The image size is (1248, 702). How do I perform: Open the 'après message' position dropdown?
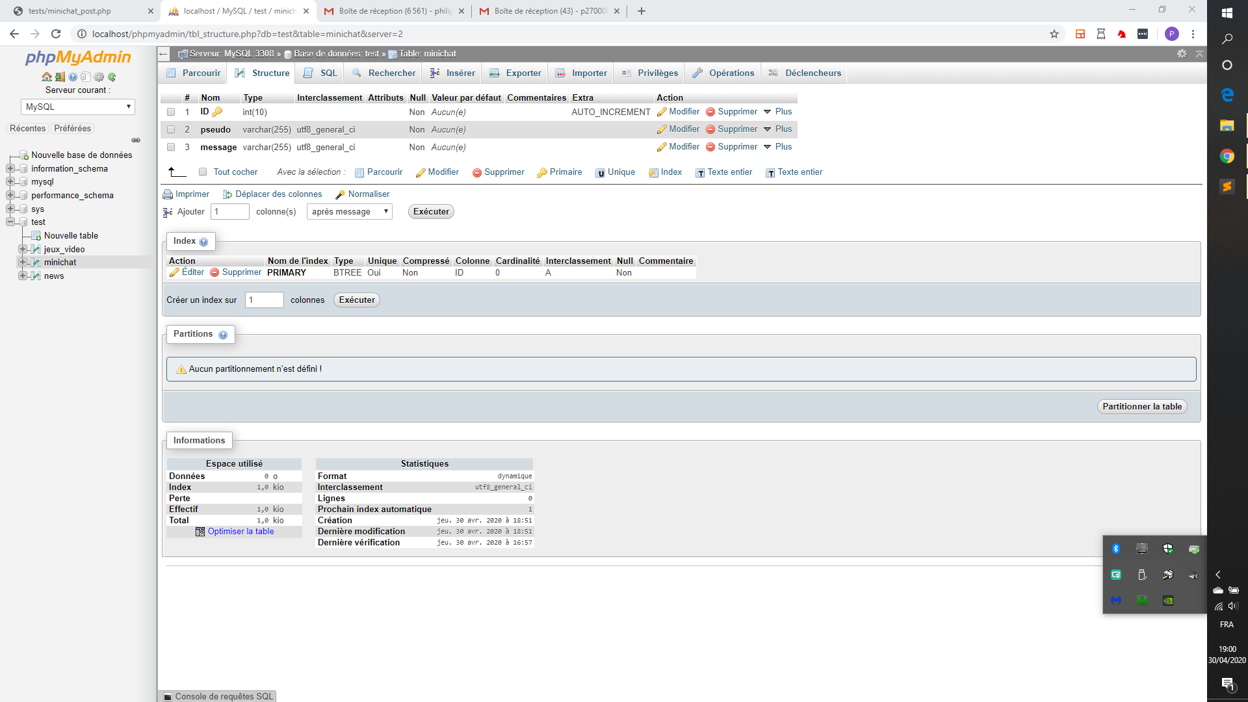[x=350, y=211]
